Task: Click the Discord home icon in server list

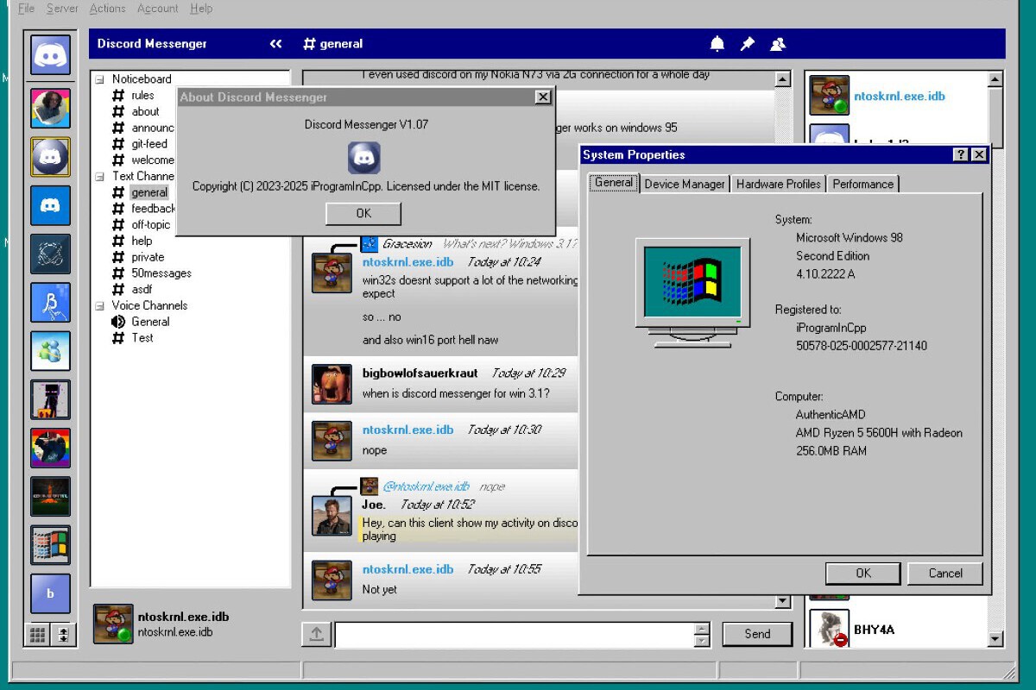Action: 50,55
